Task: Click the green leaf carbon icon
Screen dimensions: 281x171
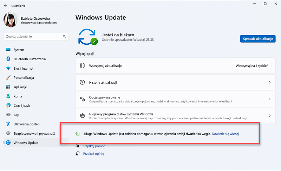Action: pos(77,134)
